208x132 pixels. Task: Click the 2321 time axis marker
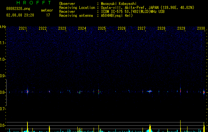tap(23, 28)
